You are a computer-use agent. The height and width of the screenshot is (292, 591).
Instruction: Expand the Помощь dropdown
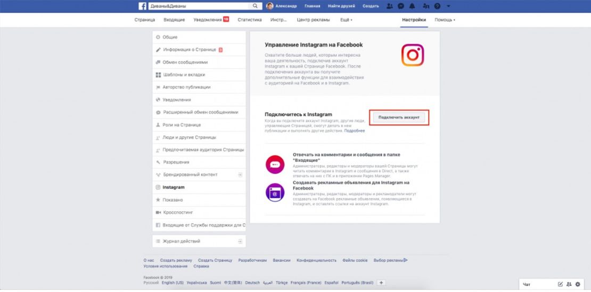pos(445,20)
